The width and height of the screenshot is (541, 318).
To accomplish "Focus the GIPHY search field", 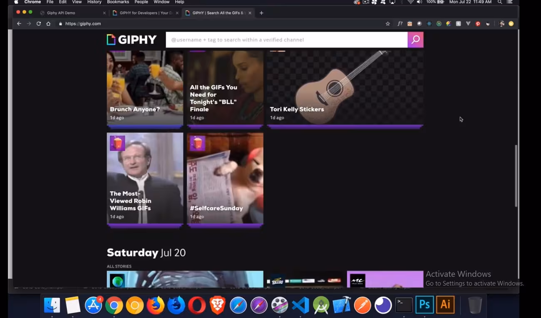I will [x=287, y=40].
